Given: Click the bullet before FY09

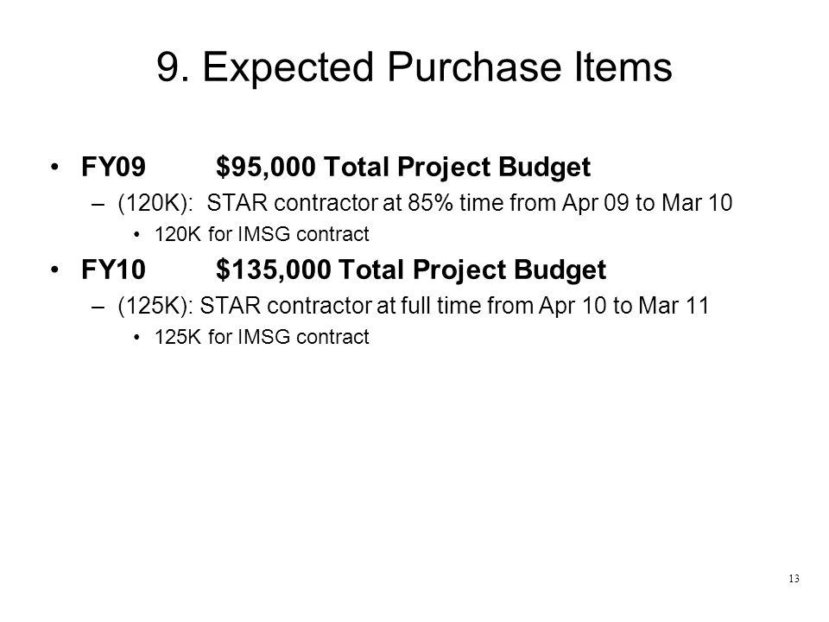Looking at the screenshot, I should point(54,167).
